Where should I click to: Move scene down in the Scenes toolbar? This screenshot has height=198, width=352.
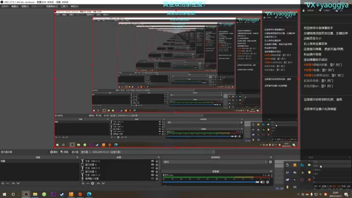point(18,183)
